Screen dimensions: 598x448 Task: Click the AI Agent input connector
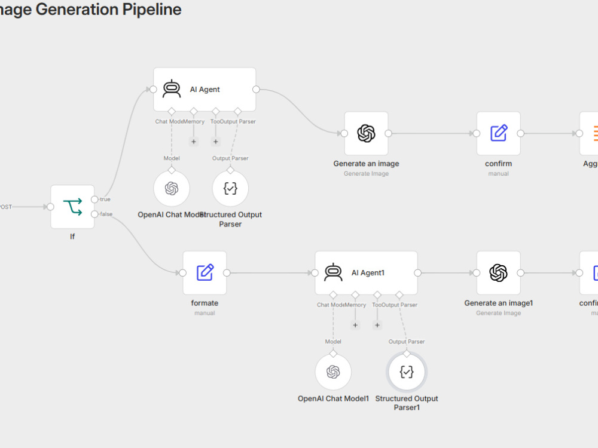(153, 89)
